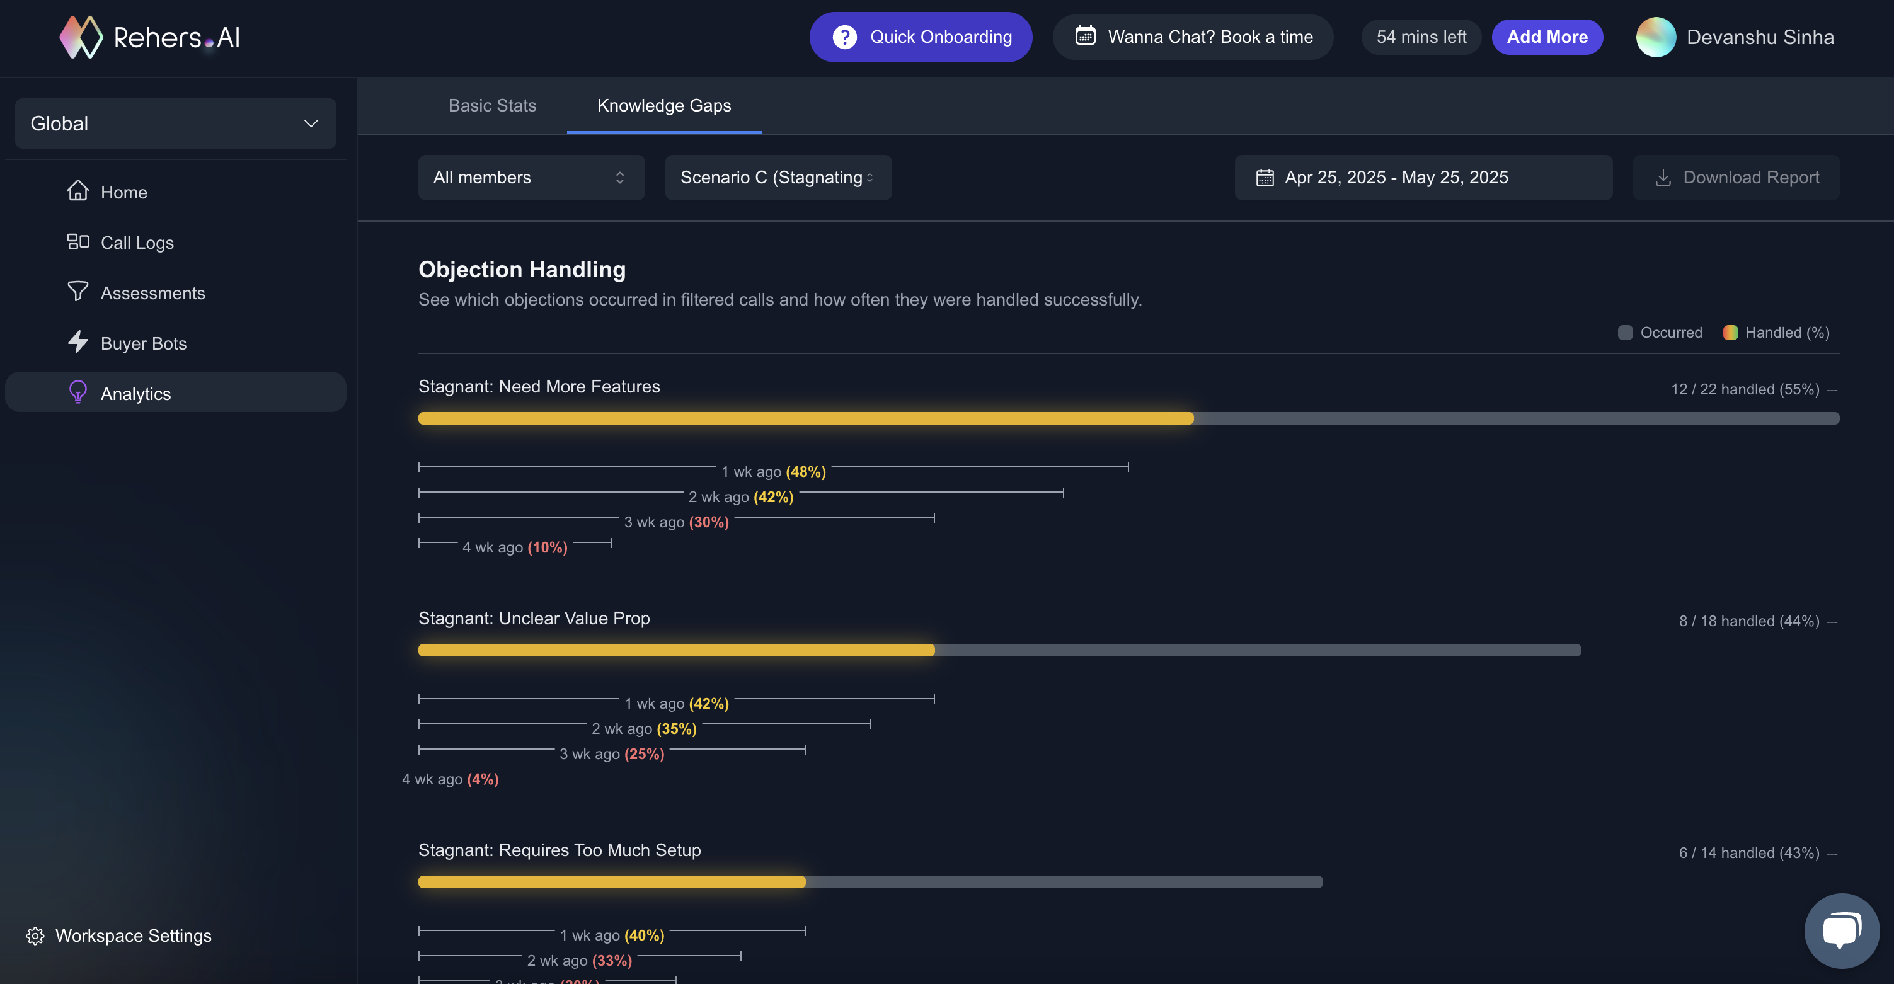Click Wanna Chat? Book a time
The width and height of the screenshot is (1894, 984).
(x=1193, y=37)
